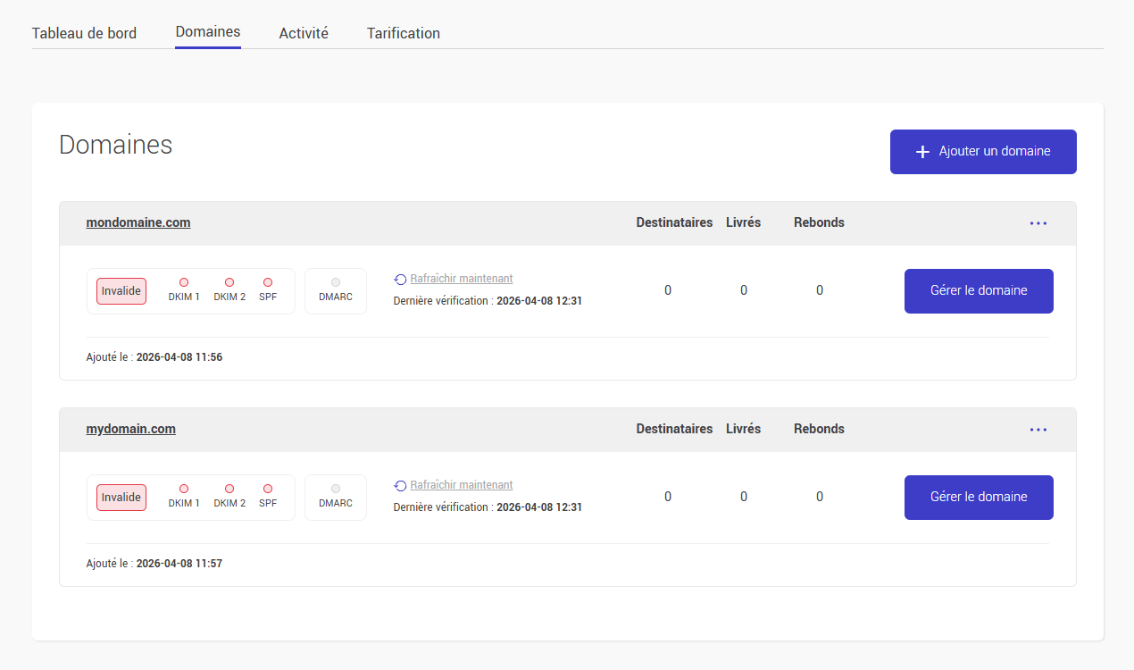Click DMARC status indicator for mydomain.com
Viewport: 1134px width, 670px height.
click(336, 489)
